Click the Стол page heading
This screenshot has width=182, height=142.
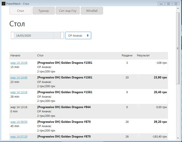(17, 24)
